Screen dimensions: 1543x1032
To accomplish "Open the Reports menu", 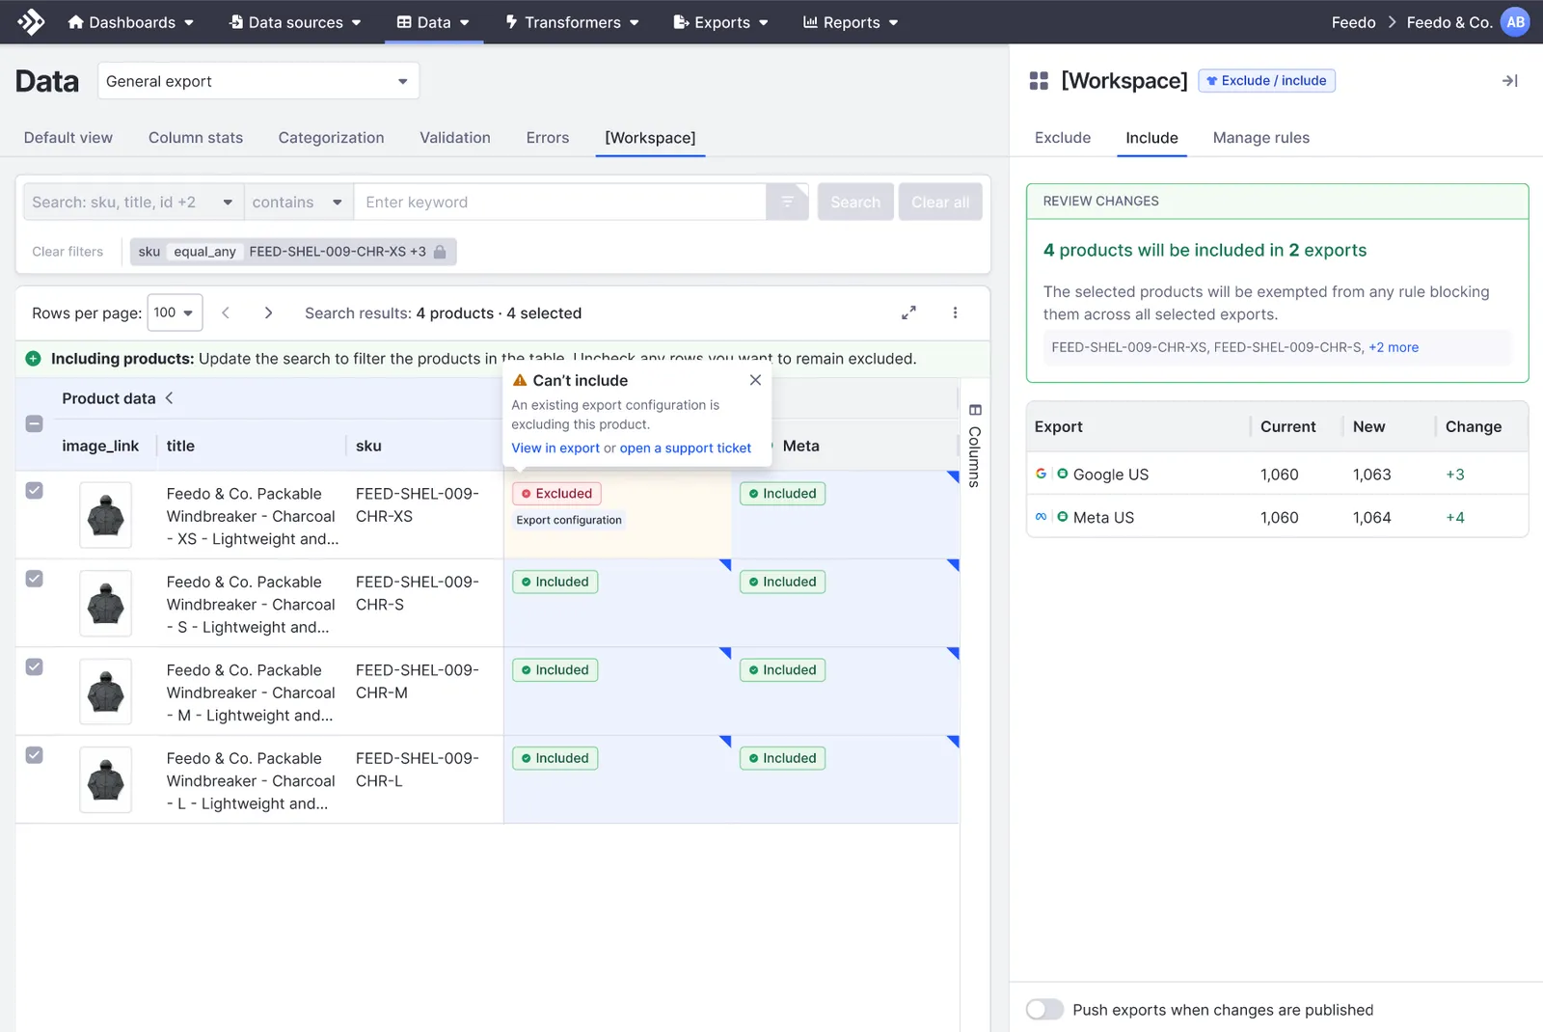I will [x=851, y=22].
